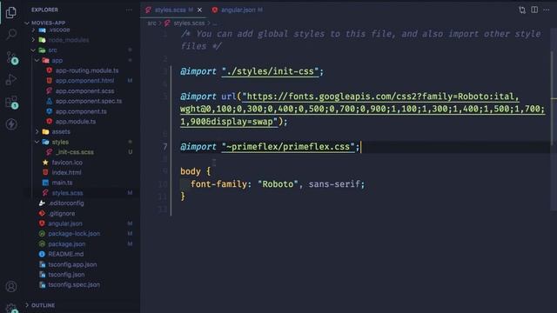Click the compare changes icon in editor toolbar
The image size is (557, 313).
522,10
